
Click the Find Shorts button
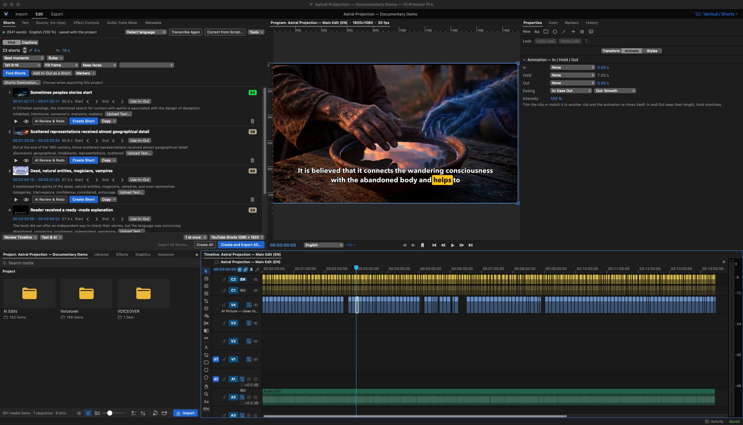(16, 73)
